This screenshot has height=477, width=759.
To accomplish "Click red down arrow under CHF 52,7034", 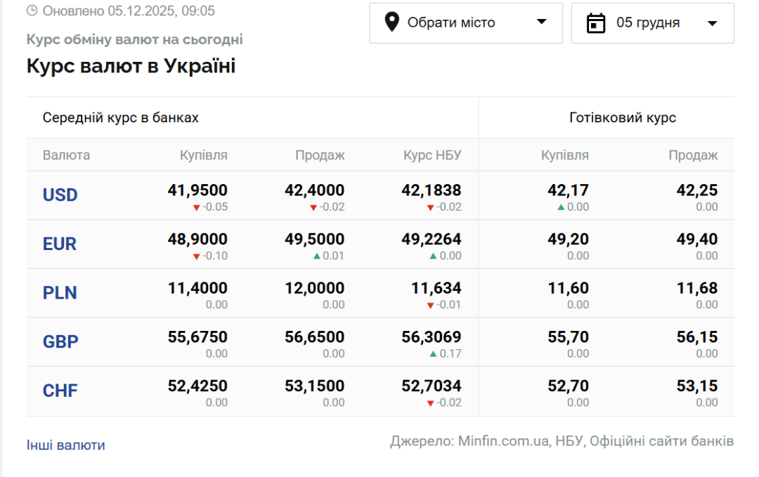I will (430, 403).
